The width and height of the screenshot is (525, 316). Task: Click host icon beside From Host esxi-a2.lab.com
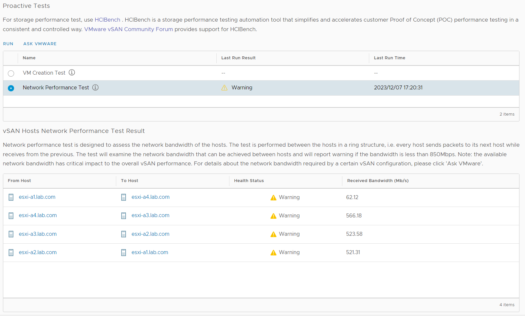pyautogui.click(x=11, y=252)
